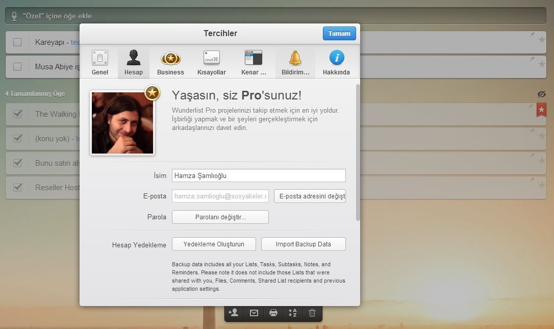Check the Kareyapı task checkbox
The image size is (554, 329).
pyautogui.click(x=17, y=42)
